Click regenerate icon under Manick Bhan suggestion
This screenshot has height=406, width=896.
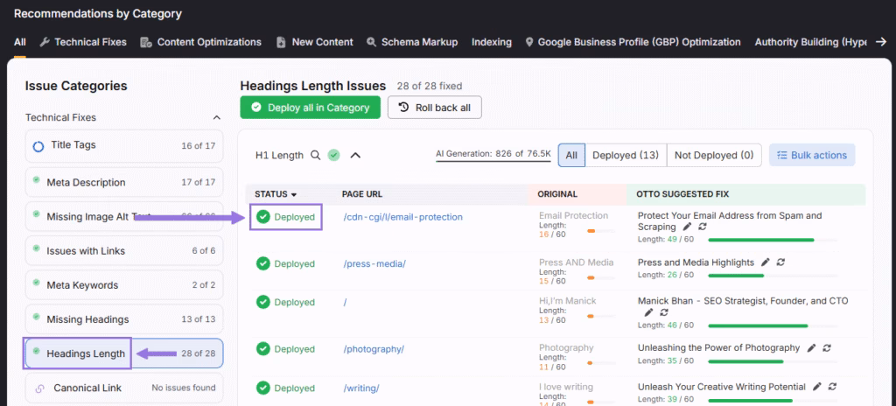pyautogui.click(x=663, y=312)
